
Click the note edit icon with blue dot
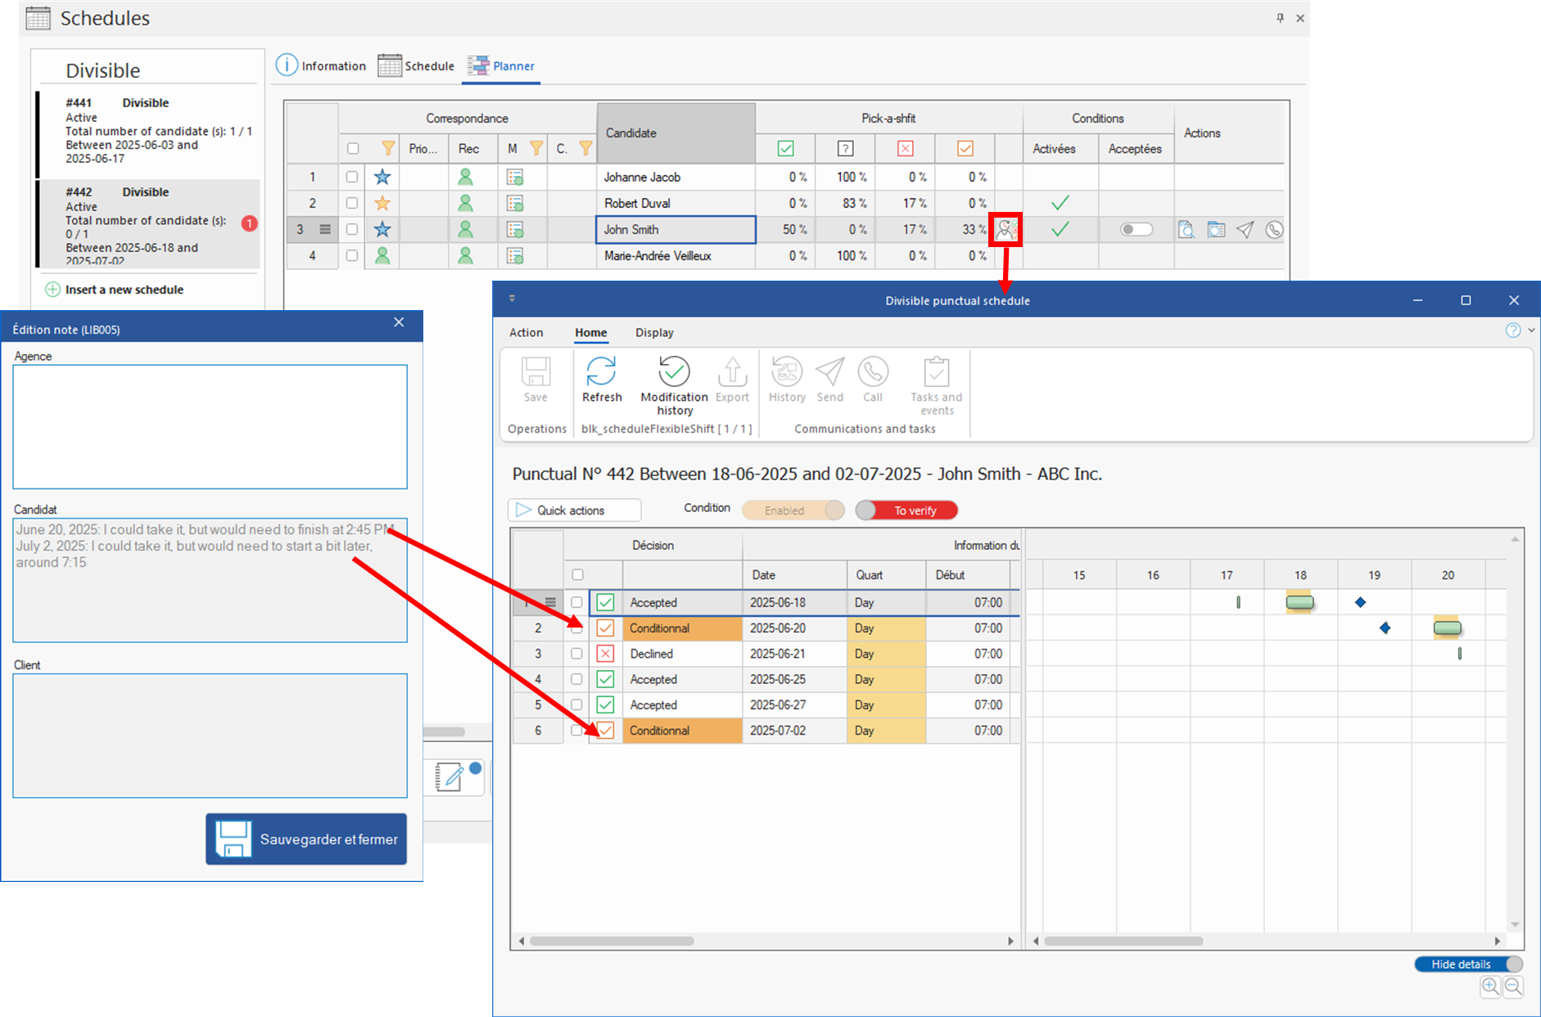click(450, 776)
